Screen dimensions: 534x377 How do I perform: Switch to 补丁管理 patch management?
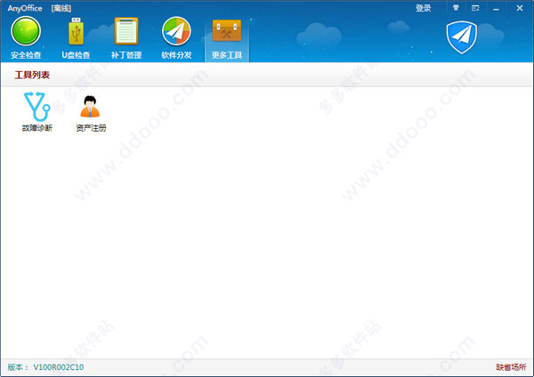coord(126,38)
